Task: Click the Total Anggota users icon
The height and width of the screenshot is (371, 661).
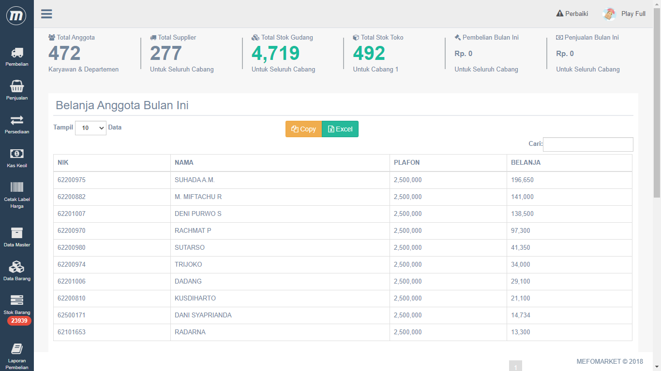Action: pyautogui.click(x=52, y=37)
